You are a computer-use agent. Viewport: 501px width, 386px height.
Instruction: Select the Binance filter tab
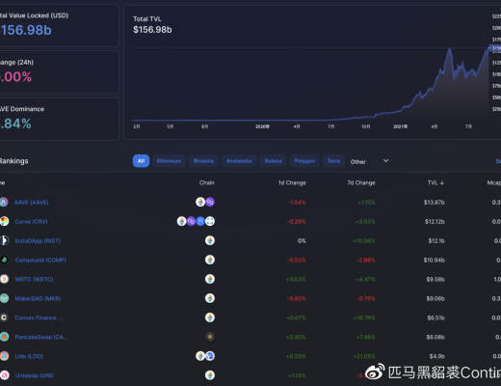203,161
